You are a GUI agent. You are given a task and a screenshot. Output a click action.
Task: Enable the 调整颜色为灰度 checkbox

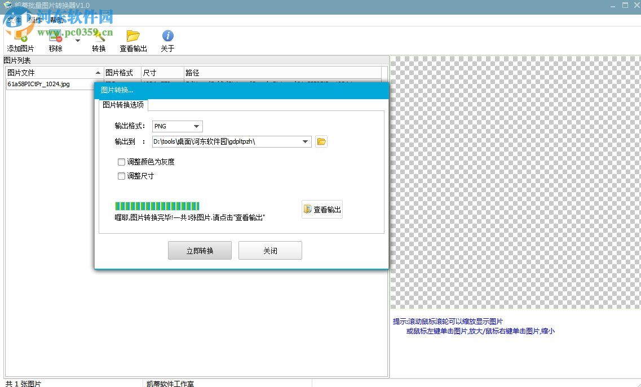(121, 162)
